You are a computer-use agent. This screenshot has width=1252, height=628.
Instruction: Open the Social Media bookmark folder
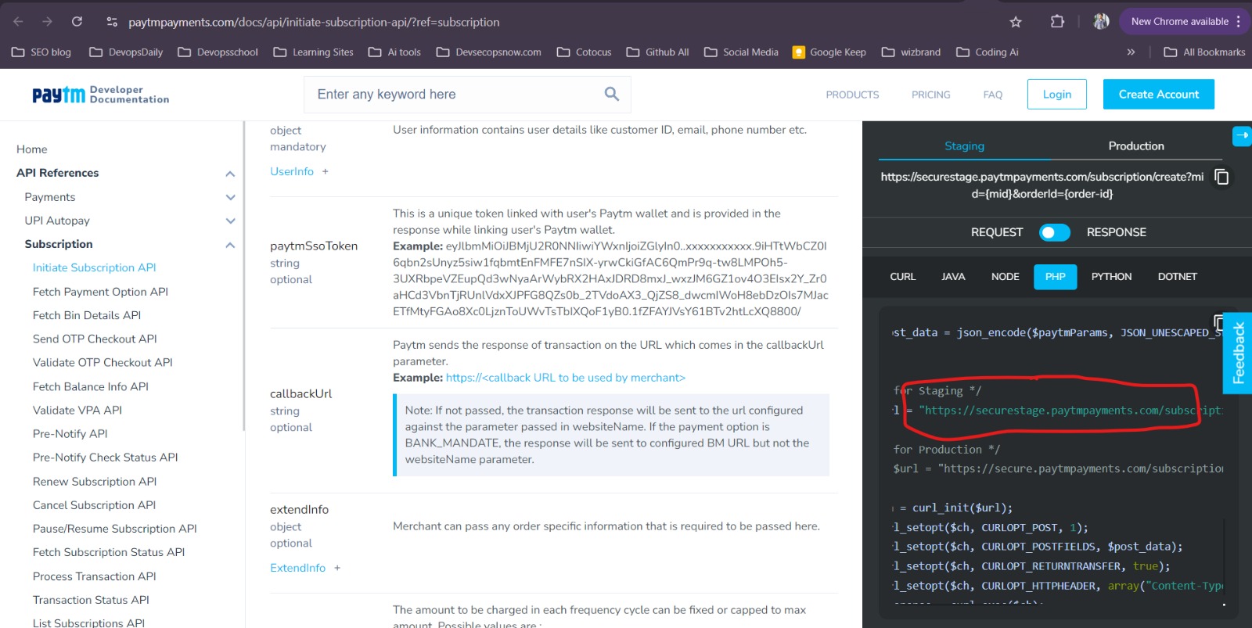tap(741, 52)
